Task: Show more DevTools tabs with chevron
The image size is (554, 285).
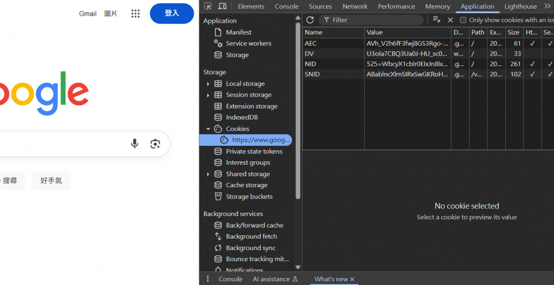Action: click(x=548, y=6)
